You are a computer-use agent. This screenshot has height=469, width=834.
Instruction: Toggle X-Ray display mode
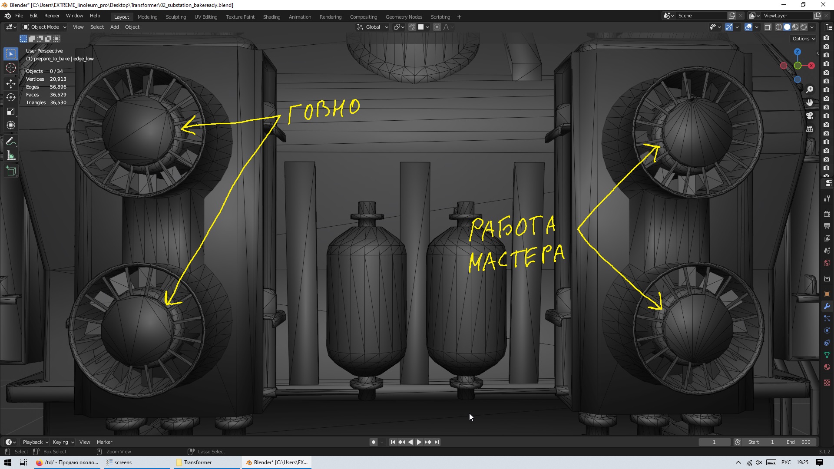(x=768, y=27)
